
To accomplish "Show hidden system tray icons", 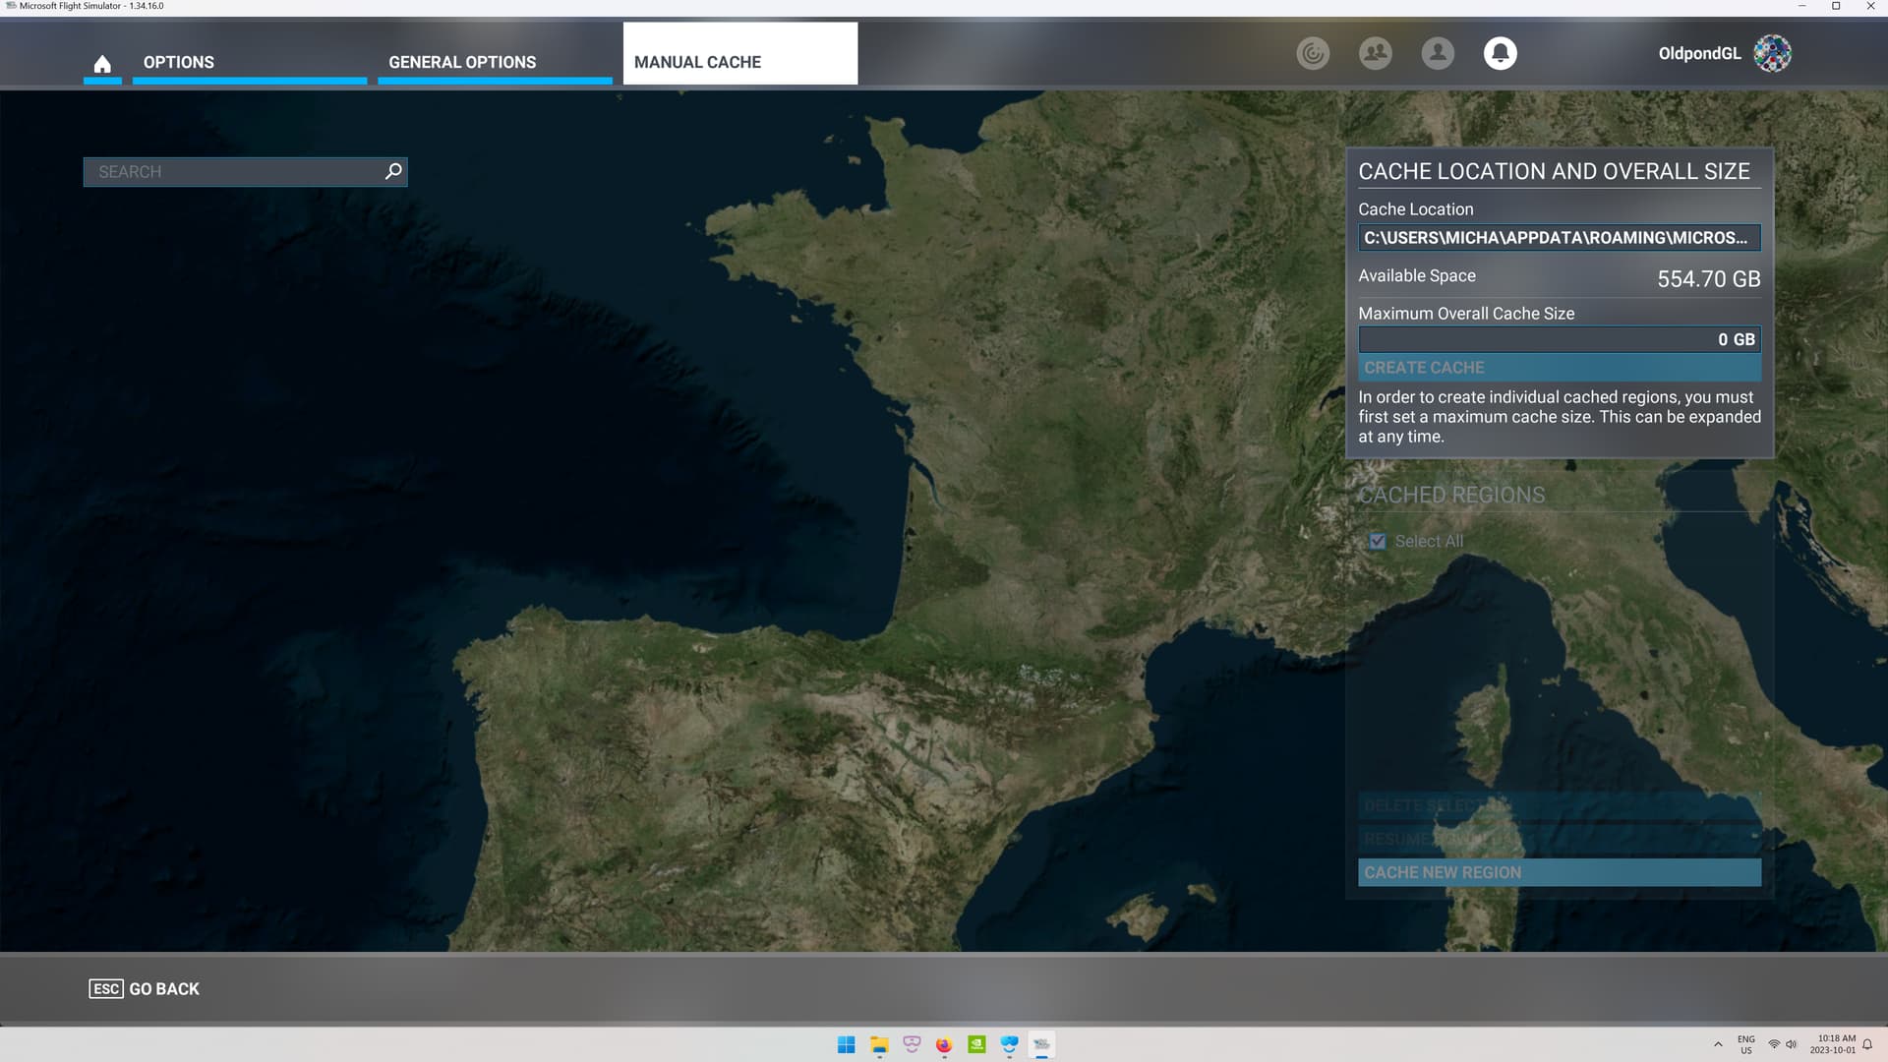I will [1718, 1044].
